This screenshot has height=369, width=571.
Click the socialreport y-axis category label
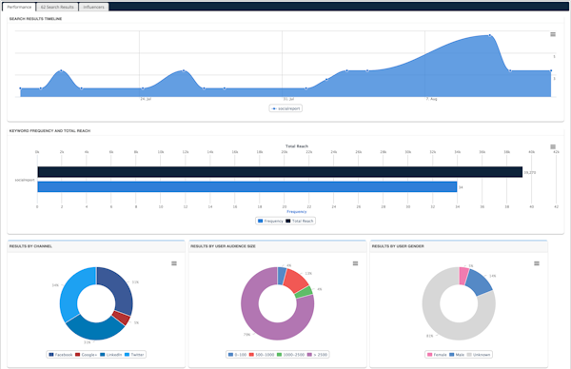pos(25,180)
